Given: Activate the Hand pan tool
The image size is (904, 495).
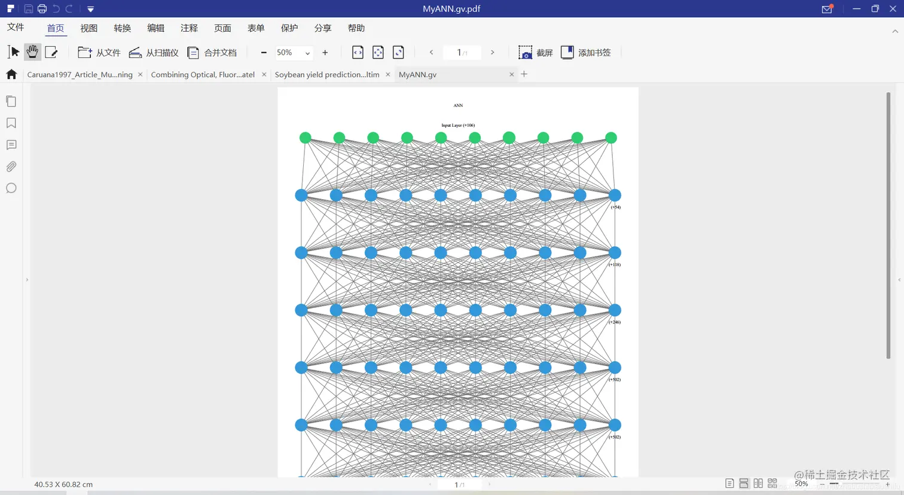Looking at the screenshot, I should [32, 52].
